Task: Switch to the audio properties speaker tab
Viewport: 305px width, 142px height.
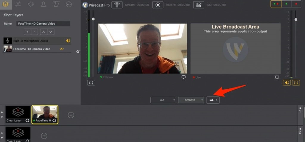Action: [31, 4]
